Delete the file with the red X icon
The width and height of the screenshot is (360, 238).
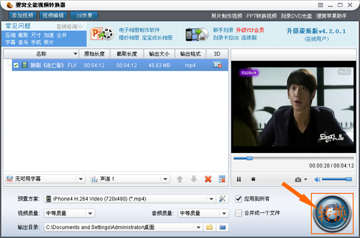(x=208, y=179)
